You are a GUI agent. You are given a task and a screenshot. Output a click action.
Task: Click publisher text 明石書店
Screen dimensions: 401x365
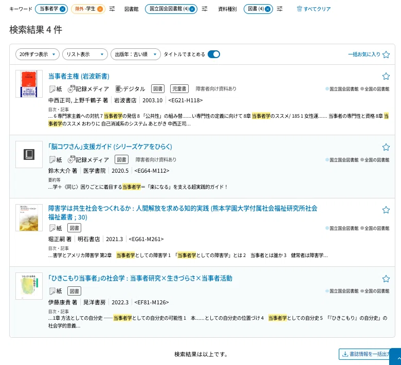(89, 239)
